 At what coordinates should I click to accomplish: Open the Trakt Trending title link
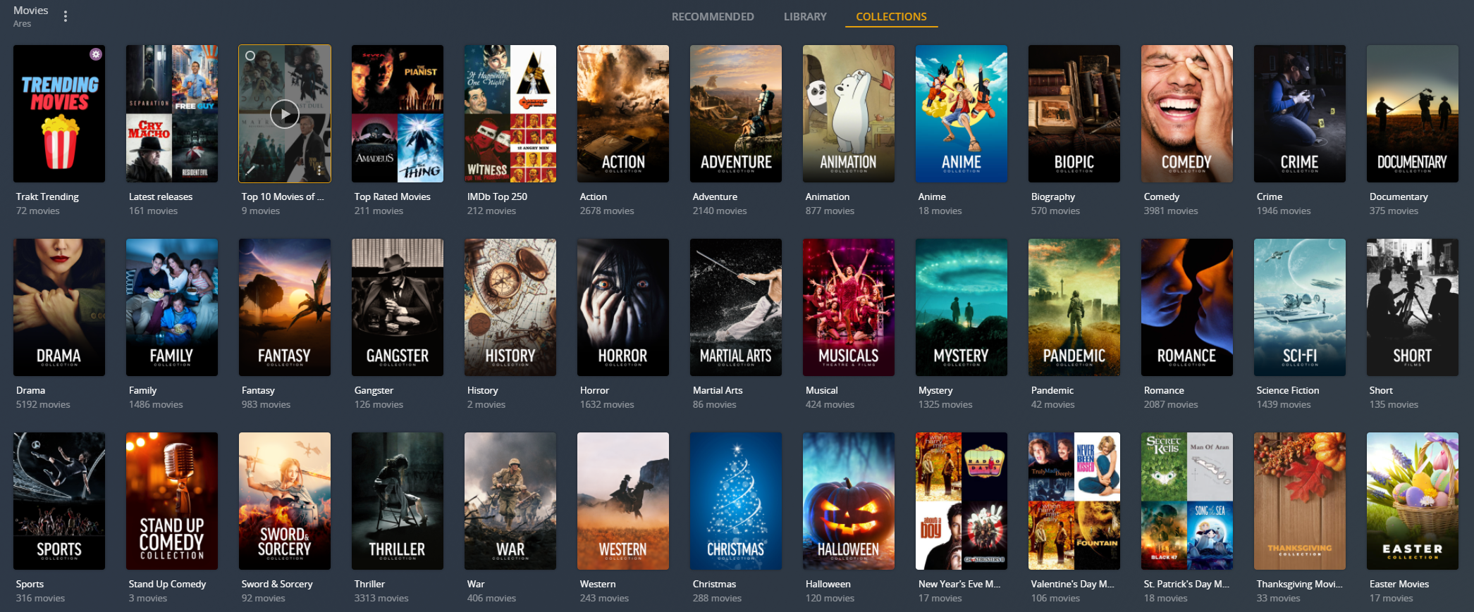[47, 196]
